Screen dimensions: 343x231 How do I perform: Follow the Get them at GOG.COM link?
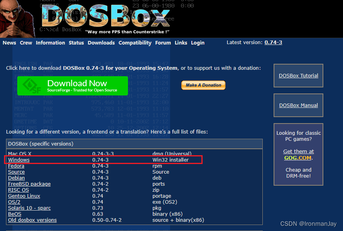(298, 155)
